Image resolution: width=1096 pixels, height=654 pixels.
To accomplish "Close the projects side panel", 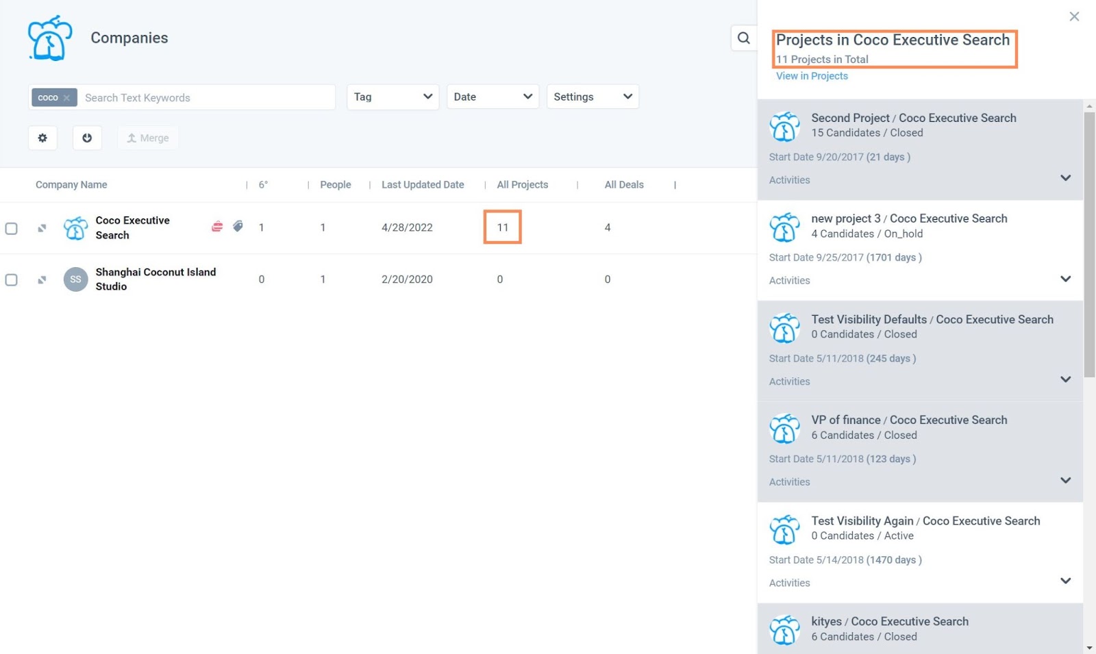I will [x=1074, y=16].
